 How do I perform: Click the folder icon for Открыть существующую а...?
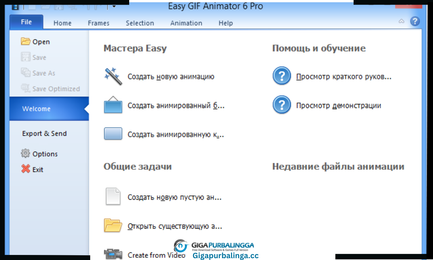(x=113, y=225)
